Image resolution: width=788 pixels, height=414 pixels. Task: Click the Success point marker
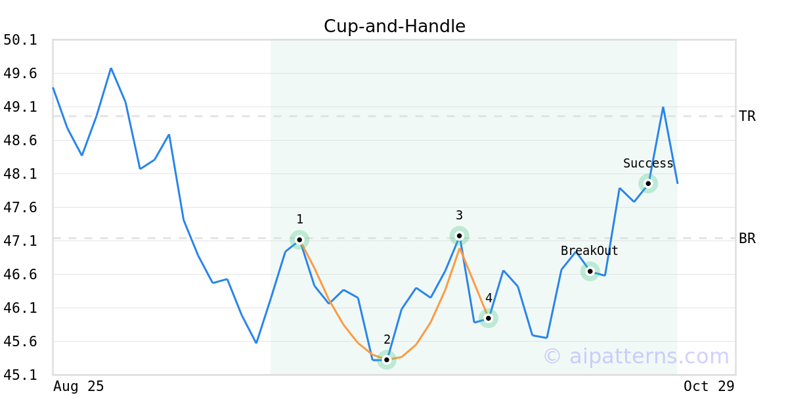tap(648, 183)
